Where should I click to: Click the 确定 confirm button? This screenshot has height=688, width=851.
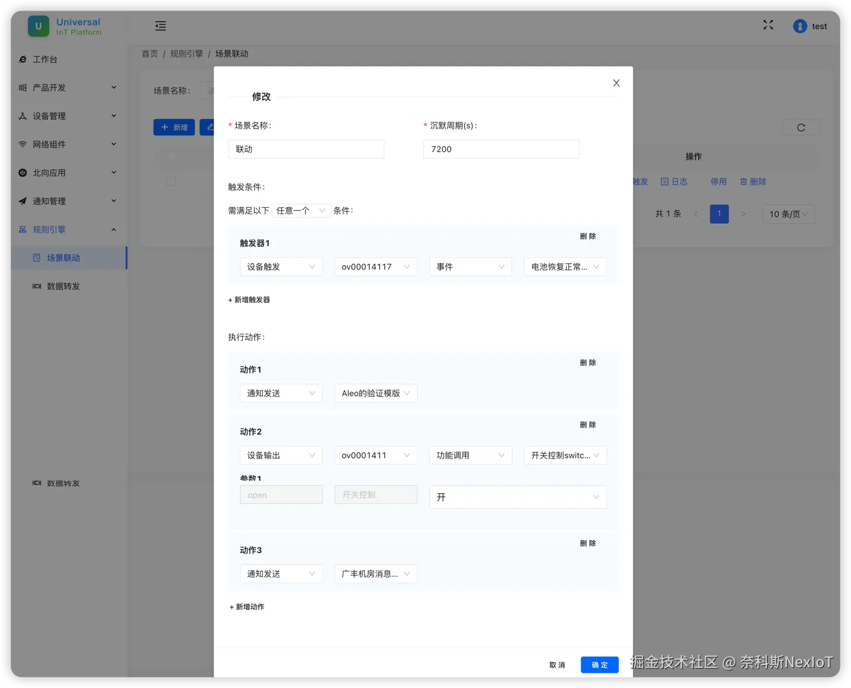599,664
